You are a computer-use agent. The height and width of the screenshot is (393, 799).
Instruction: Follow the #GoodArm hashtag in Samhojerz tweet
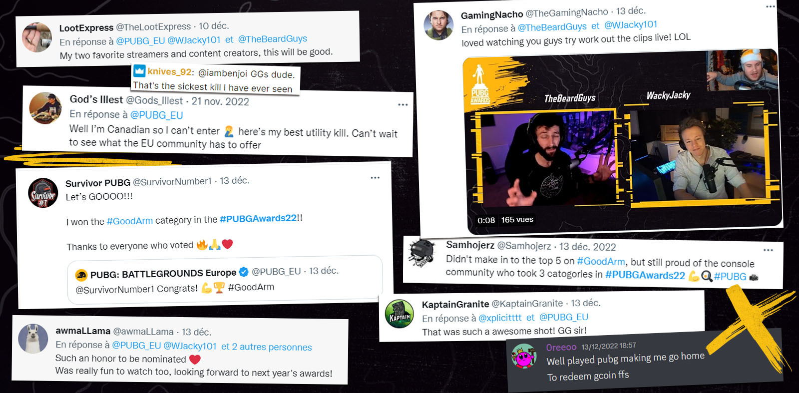click(601, 261)
